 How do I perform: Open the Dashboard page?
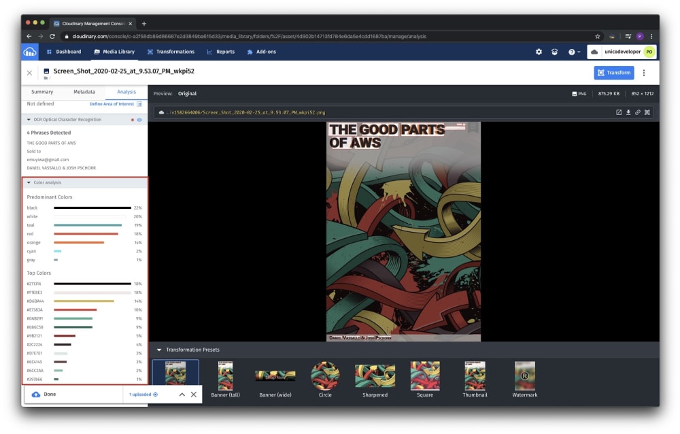[64, 52]
